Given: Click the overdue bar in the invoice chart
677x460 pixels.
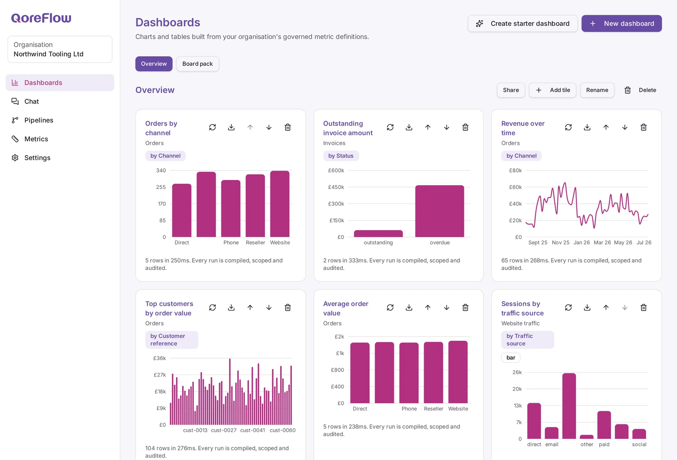Looking at the screenshot, I should point(440,211).
